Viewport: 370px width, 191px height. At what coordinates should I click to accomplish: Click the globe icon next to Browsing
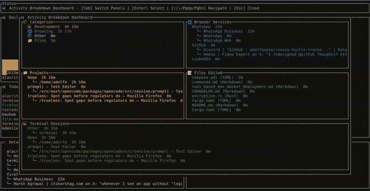(30, 31)
